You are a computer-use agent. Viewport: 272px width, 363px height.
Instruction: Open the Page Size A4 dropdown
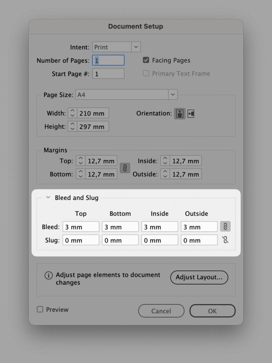tap(173, 95)
